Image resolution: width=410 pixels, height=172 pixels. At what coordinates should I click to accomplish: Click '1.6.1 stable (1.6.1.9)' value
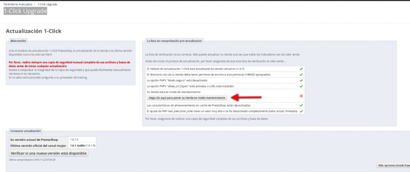pyautogui.click(x=83, y=145)
